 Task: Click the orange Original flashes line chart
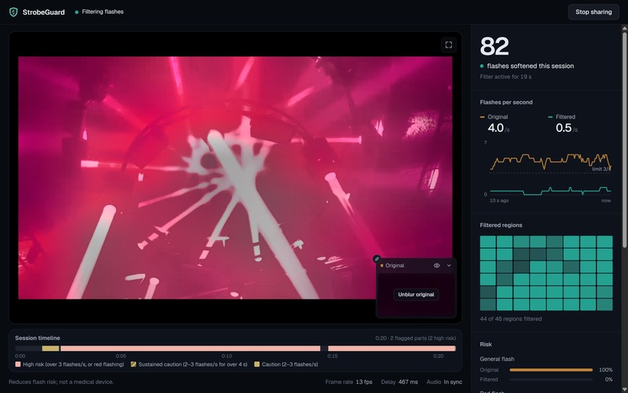(x=550, y=161)
